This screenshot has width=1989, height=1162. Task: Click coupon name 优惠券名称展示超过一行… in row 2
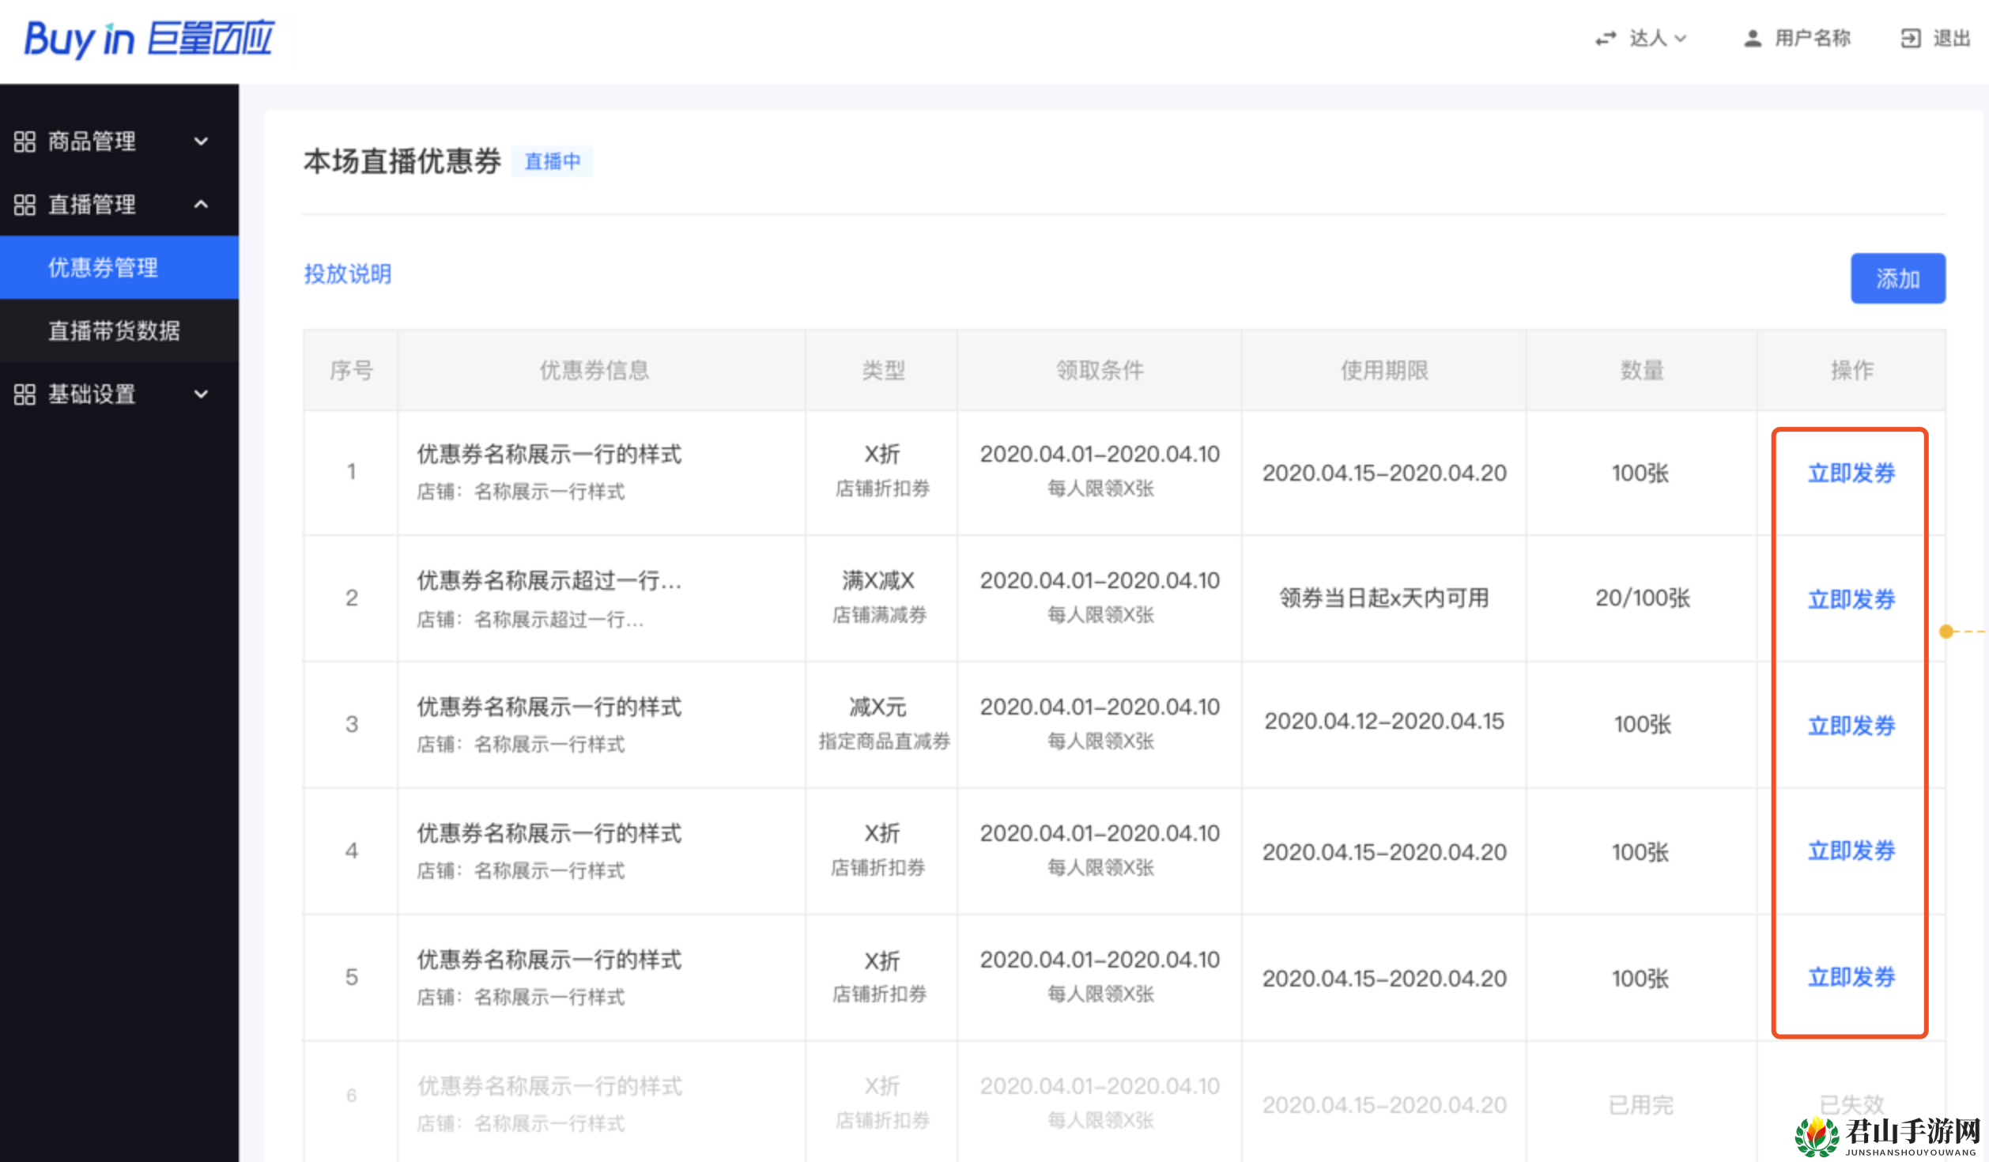549,581
